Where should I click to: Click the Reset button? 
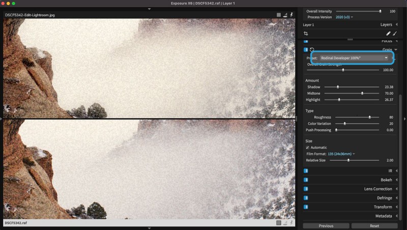pos(374,226)
